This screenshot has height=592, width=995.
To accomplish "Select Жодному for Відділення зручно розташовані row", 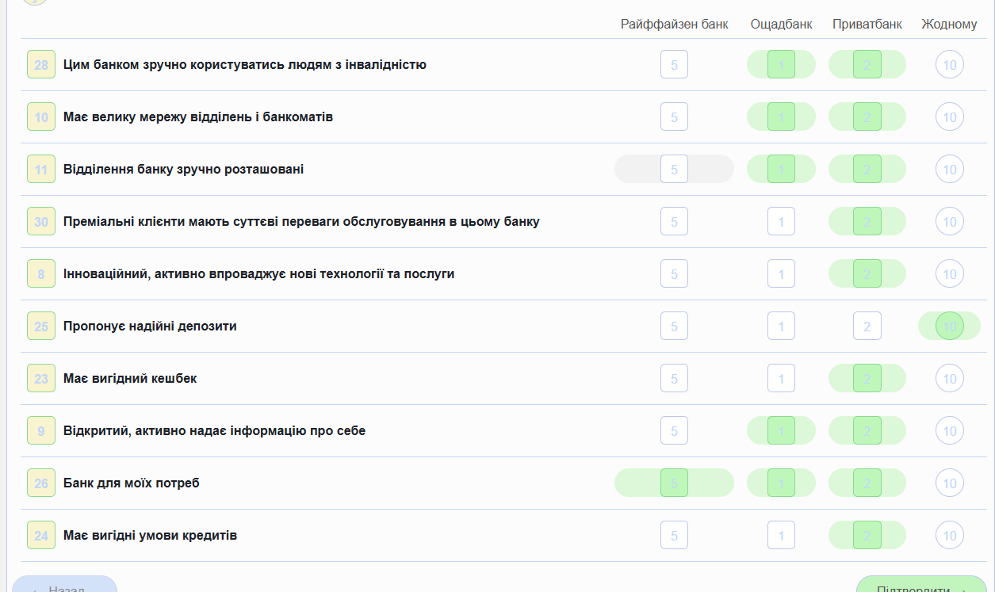I will [x=950, y=169].
